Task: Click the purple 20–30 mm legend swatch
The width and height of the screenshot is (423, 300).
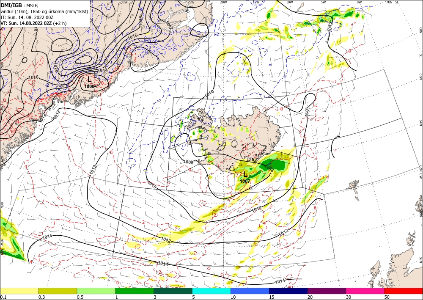Action: click(x=327, y=291)
